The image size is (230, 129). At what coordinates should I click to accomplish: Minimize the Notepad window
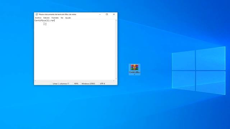pyautogui.click(x=100, y=14)
